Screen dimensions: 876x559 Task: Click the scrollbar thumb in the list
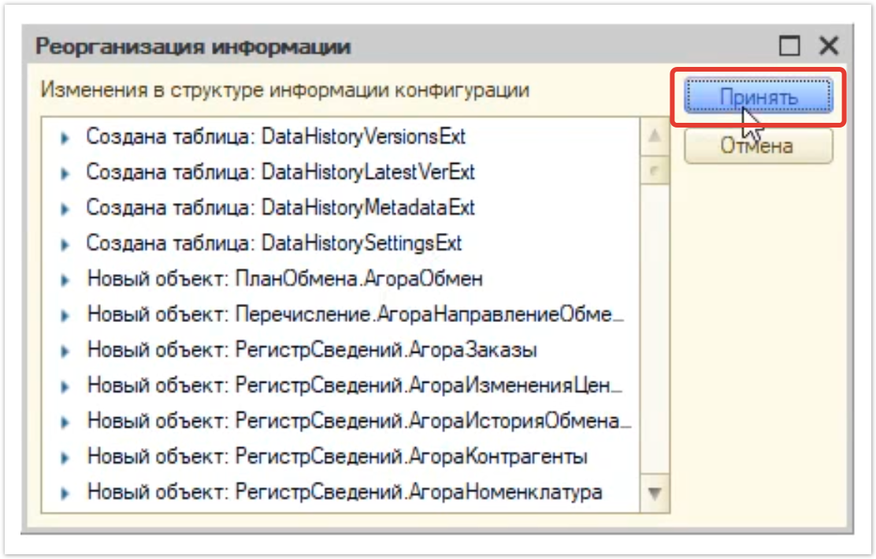point(655,169)
